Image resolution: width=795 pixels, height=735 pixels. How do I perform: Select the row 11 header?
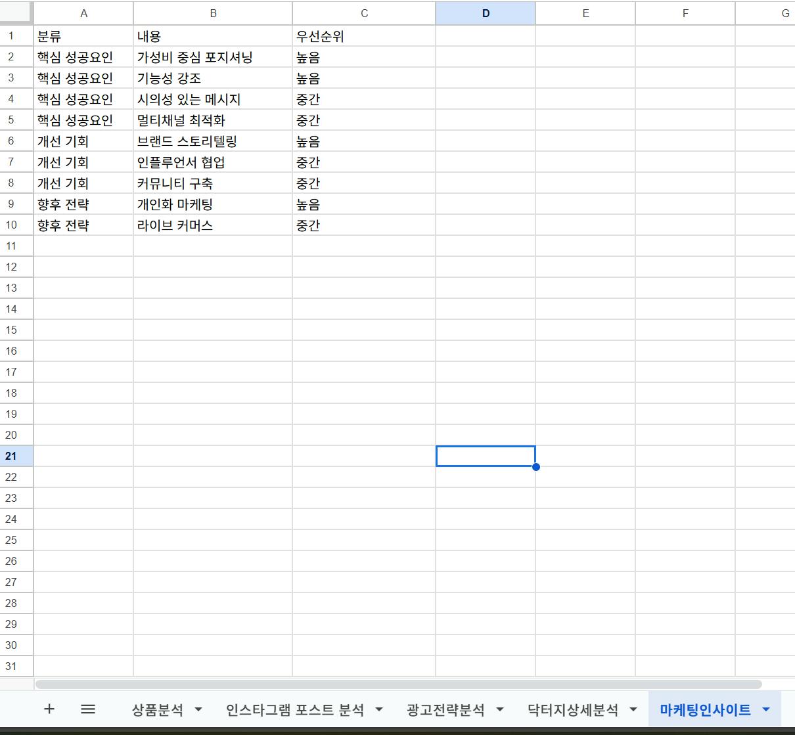[x=16, y=246]
